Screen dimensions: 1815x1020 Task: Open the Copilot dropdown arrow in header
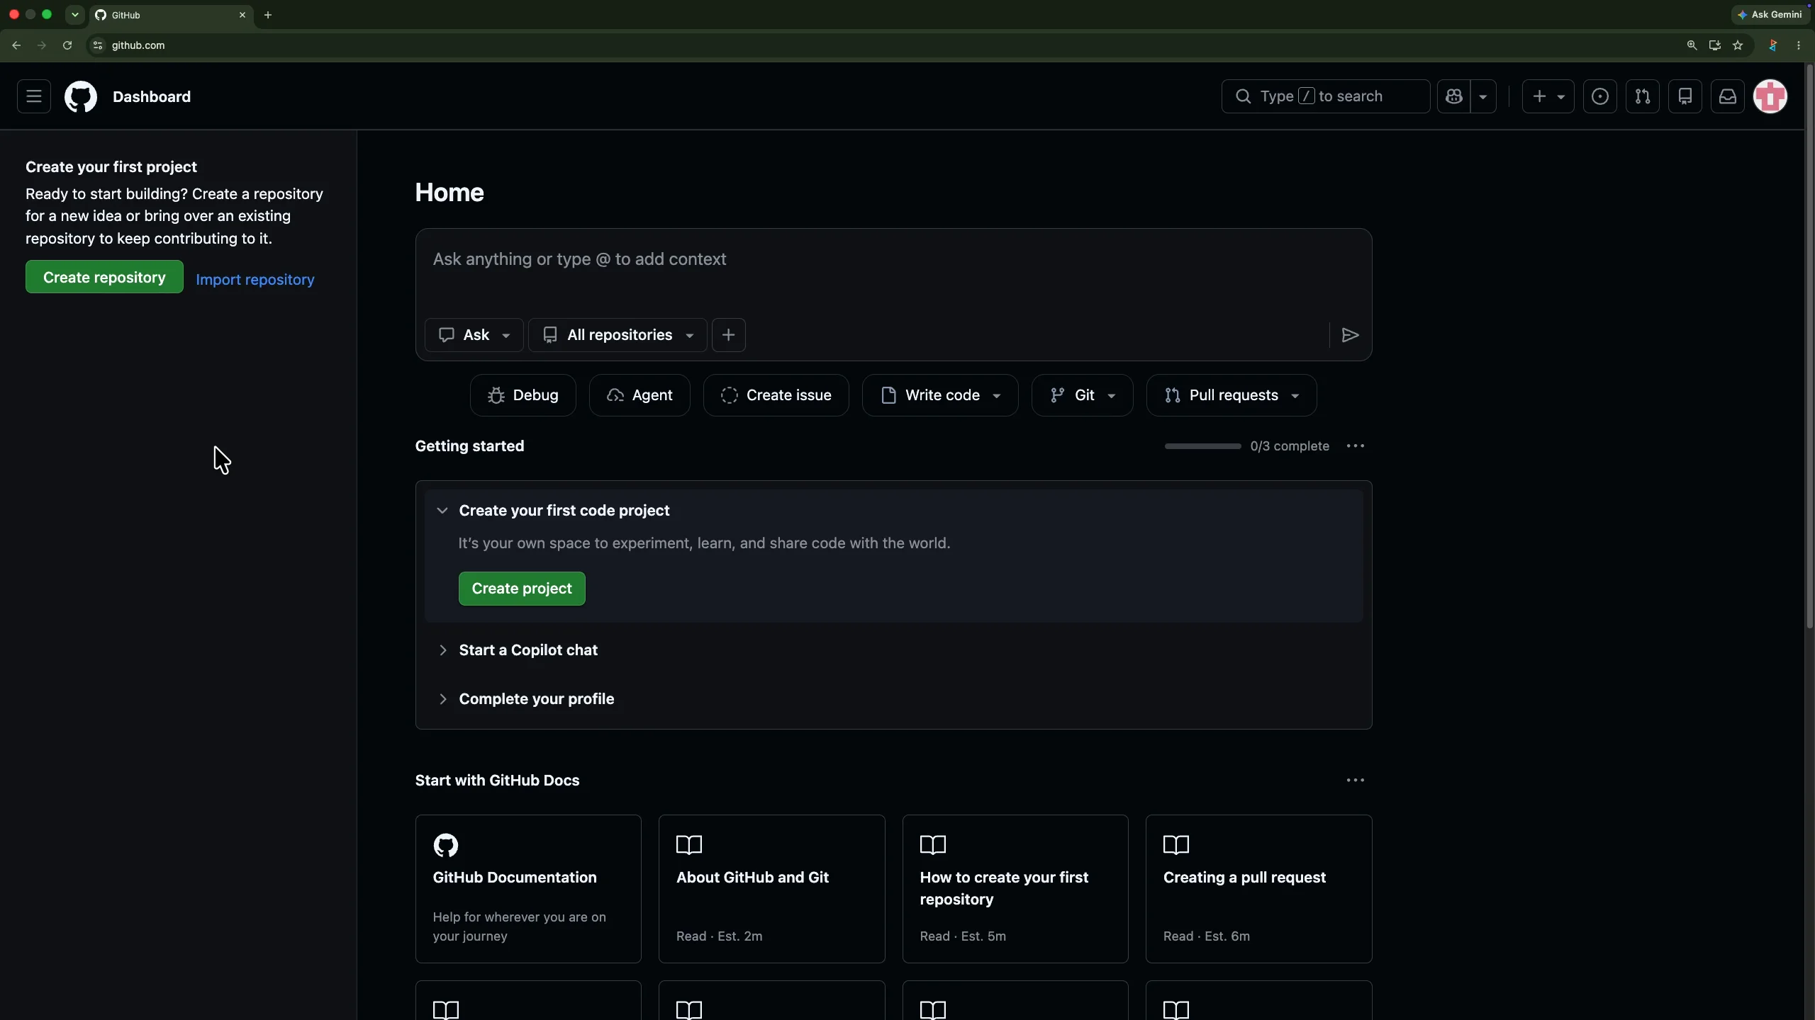(x=1483, y=96)
